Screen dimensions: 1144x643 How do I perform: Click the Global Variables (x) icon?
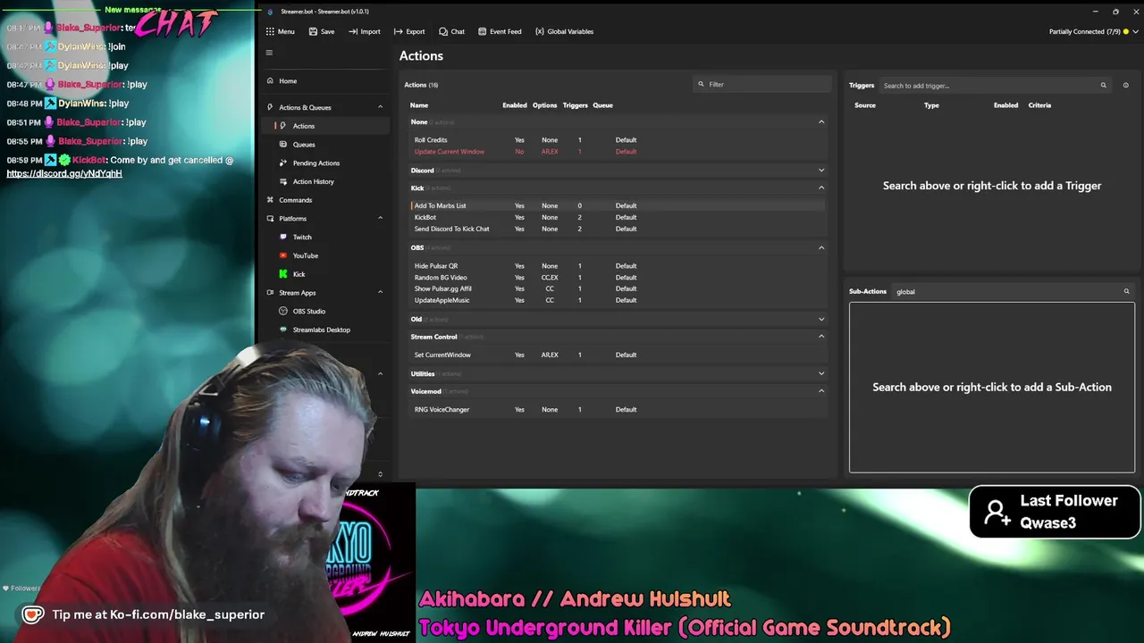(540, 31)
